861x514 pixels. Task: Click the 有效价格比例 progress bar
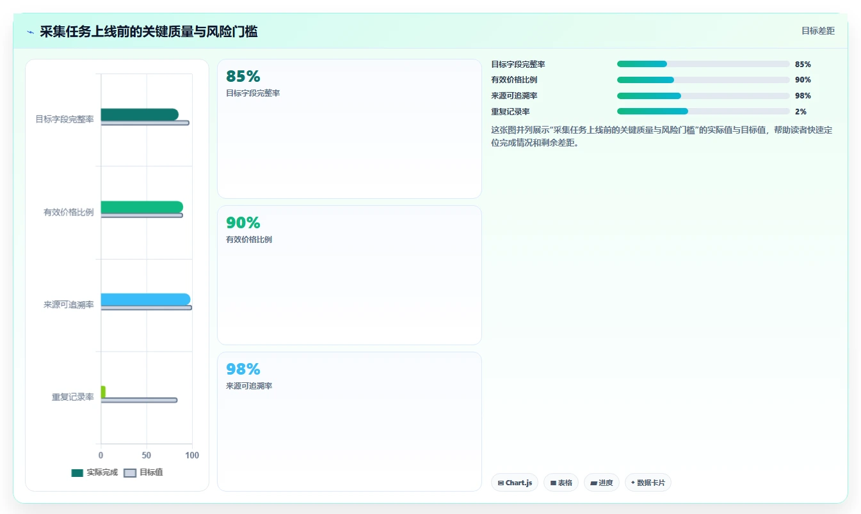703,80
